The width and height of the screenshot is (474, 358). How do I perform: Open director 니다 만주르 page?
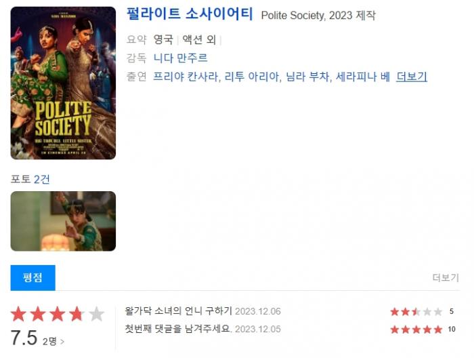181,58
